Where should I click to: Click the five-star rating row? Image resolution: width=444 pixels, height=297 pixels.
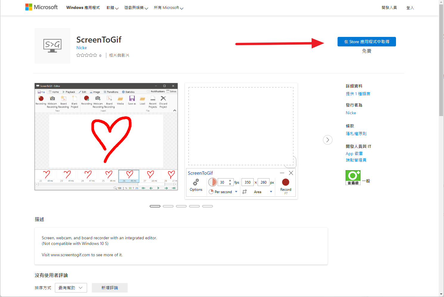[87, 55]
